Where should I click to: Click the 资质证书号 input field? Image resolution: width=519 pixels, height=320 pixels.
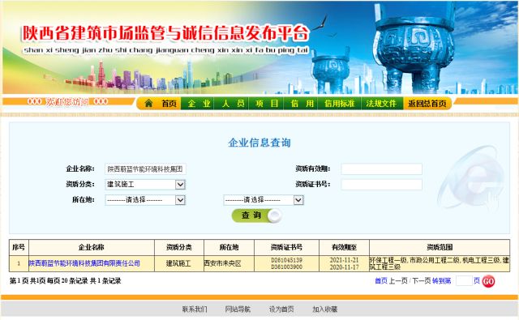point(382,185)
